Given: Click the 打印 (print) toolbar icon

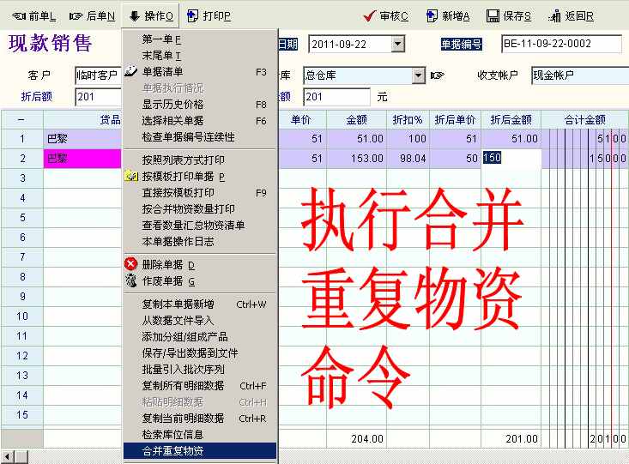Looking at the screenshot, I should (x=192, y=16).
